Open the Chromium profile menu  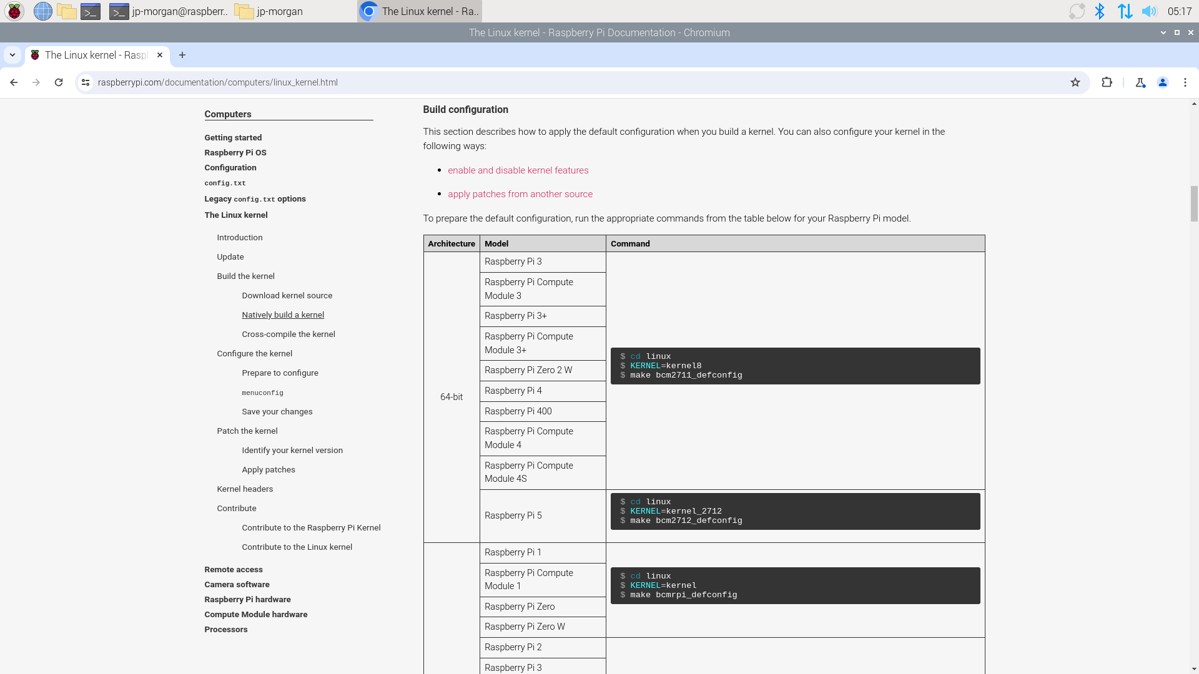pyautogui.click(x=1163, y=82)
